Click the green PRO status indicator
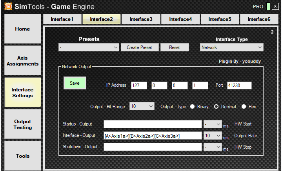Screen dimensions: 282x171 (268, 7)
